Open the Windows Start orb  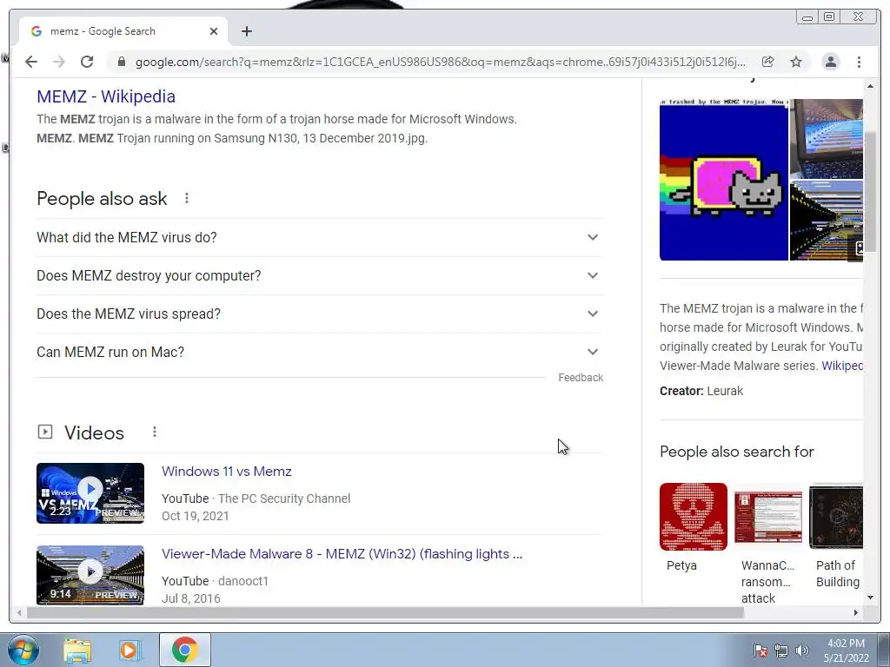(x=23, y=650)
